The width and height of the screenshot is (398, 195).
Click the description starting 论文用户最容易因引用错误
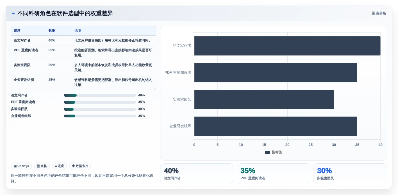coord(113,40)
